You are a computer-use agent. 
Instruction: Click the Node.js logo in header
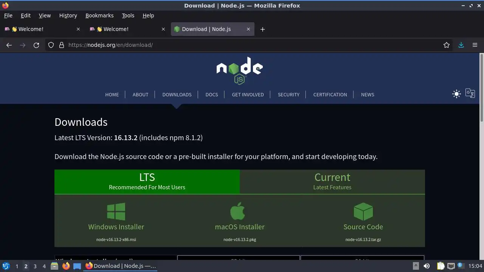point(240,71)
